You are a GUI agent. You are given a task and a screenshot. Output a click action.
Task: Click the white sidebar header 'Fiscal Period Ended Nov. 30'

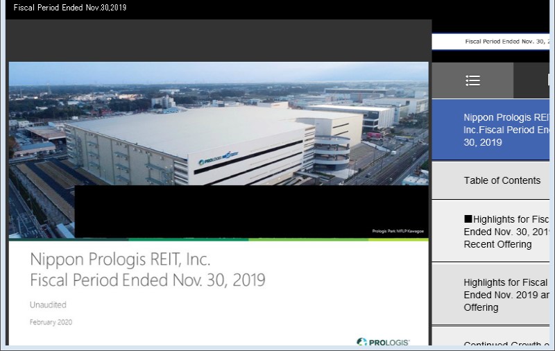pyautogui.click(x=490, y=42)
